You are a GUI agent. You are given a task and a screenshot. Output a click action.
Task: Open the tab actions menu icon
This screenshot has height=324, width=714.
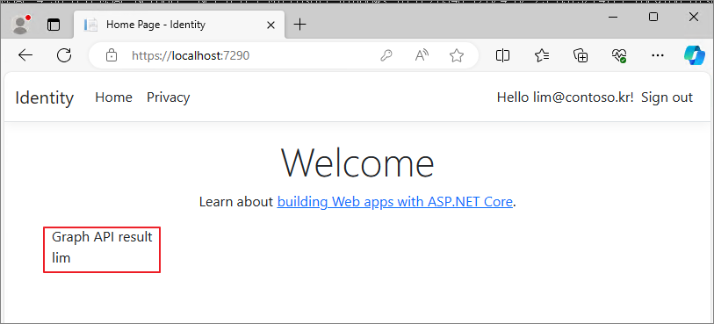pos(54,25)
